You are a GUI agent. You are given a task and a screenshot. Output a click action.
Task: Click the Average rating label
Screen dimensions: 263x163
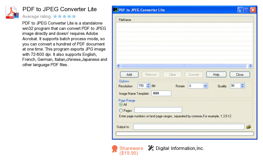coord(37,16)
